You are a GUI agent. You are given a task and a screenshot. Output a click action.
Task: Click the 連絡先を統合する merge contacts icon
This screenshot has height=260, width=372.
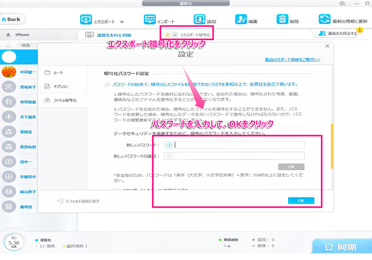[323, 34]
